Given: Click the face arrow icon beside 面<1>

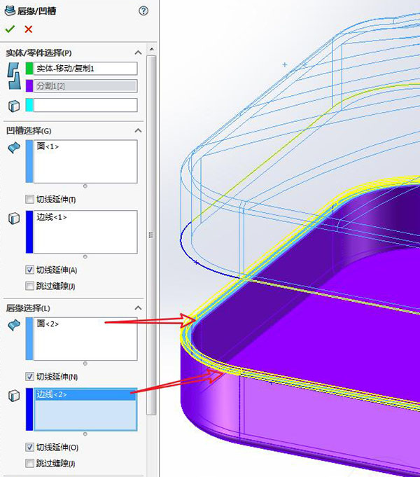Looking at the screenshot, I should pyautogui.click(x=14, y=148).
